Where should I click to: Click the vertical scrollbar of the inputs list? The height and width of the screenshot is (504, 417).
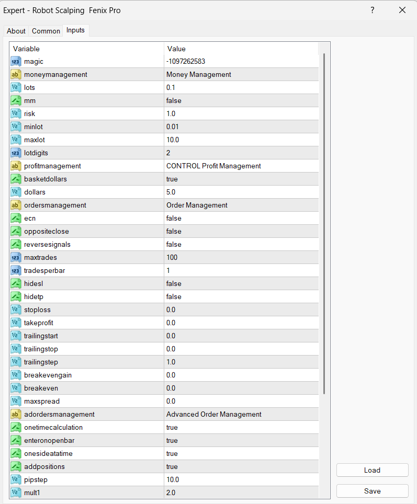pyautogui.click(x=324, y=224)
